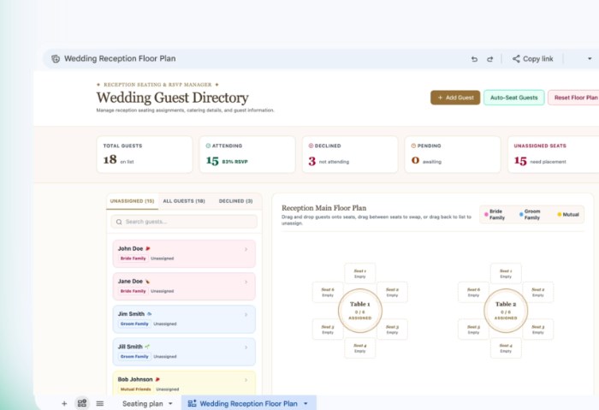Viewport: 599px width, 410px height.
Task: Click the Total Guests stat card
Action: [x=145, y=154]
